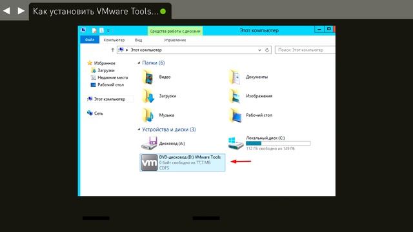This screenshot has width=413, height=232.
Task: Click the New folder quick access icon
Action: [x=101, y=30]
